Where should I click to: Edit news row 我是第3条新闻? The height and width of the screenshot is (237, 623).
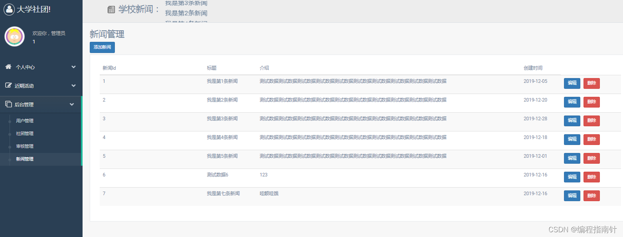(572, 121)
